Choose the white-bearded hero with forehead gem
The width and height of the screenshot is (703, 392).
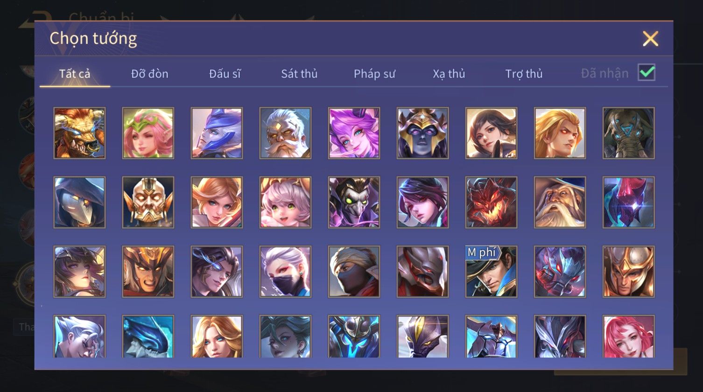coord(285,133)
